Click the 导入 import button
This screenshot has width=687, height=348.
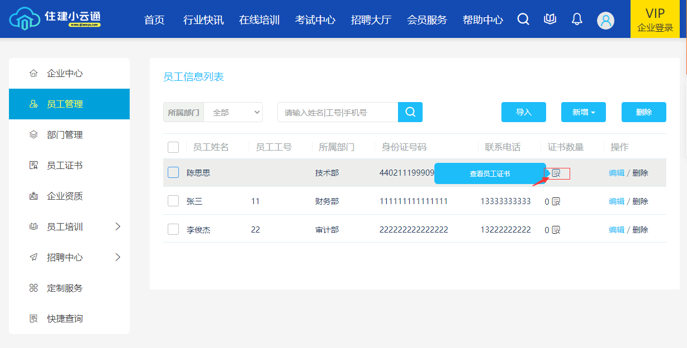click(523, 112)
